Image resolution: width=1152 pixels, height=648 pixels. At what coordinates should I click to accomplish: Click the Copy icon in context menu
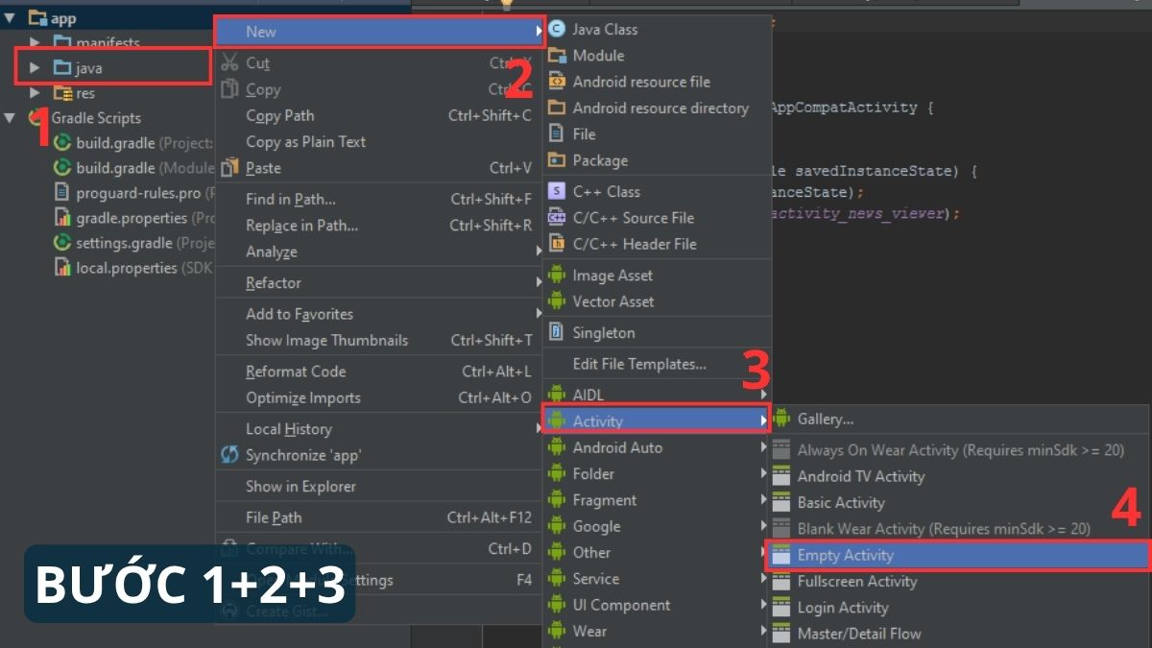tap(229, 89)
